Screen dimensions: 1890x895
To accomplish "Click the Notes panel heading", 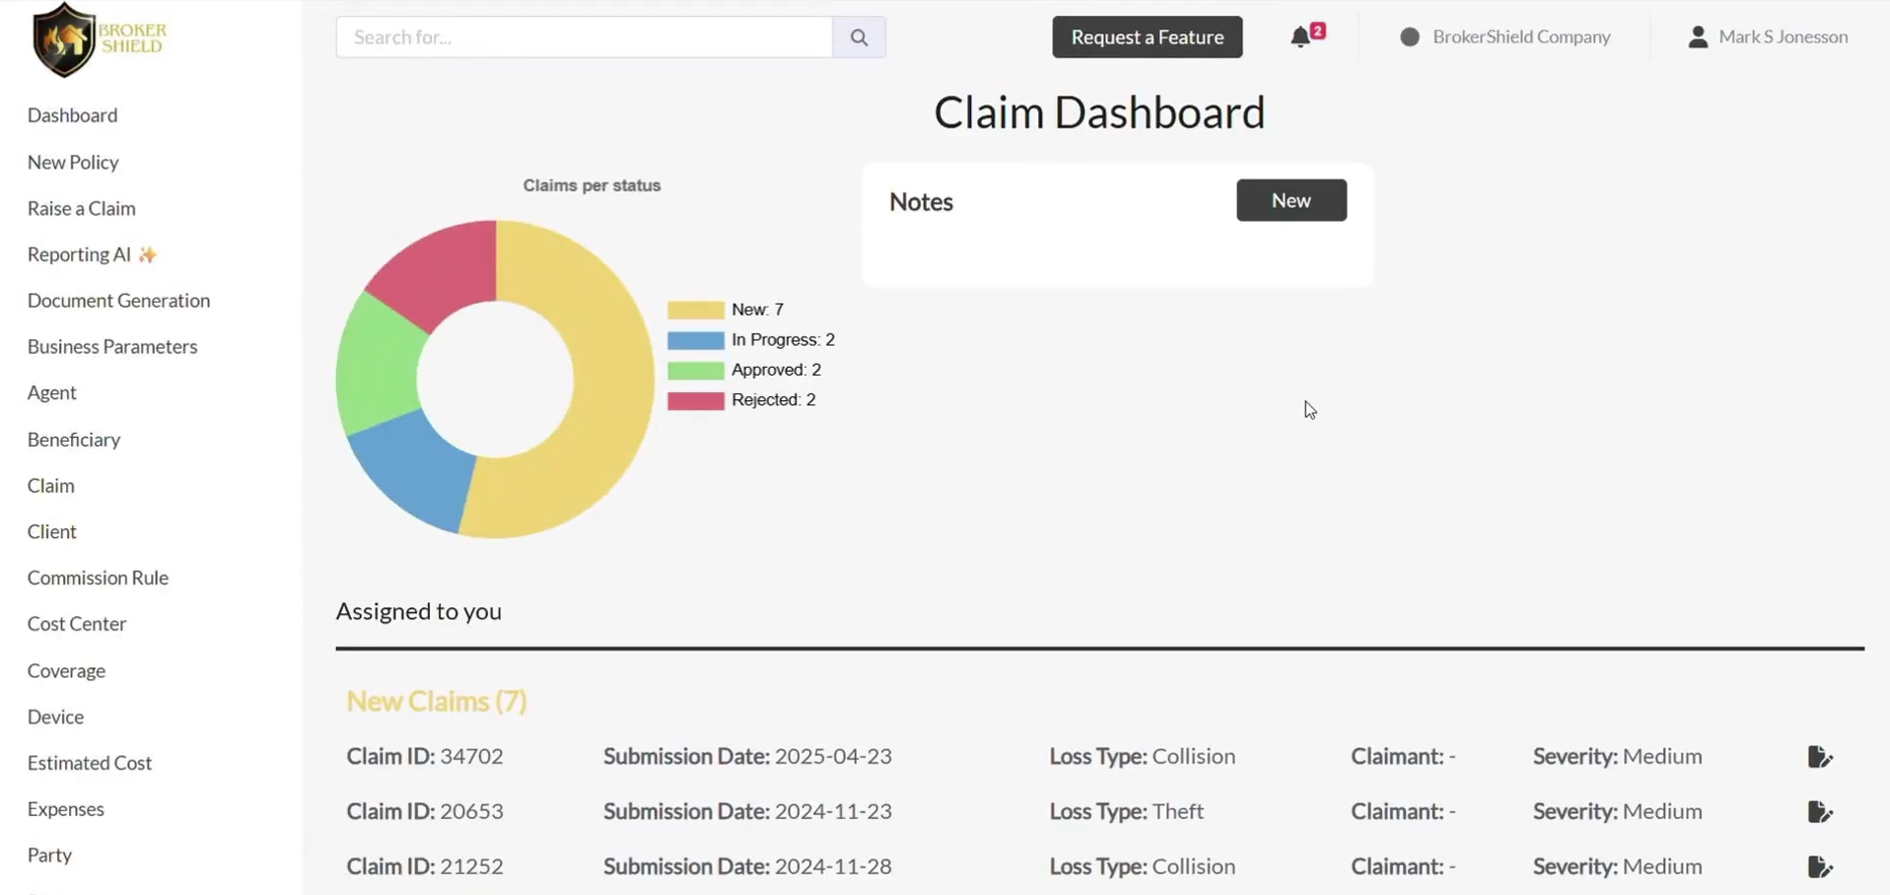I will click(921, 202).
